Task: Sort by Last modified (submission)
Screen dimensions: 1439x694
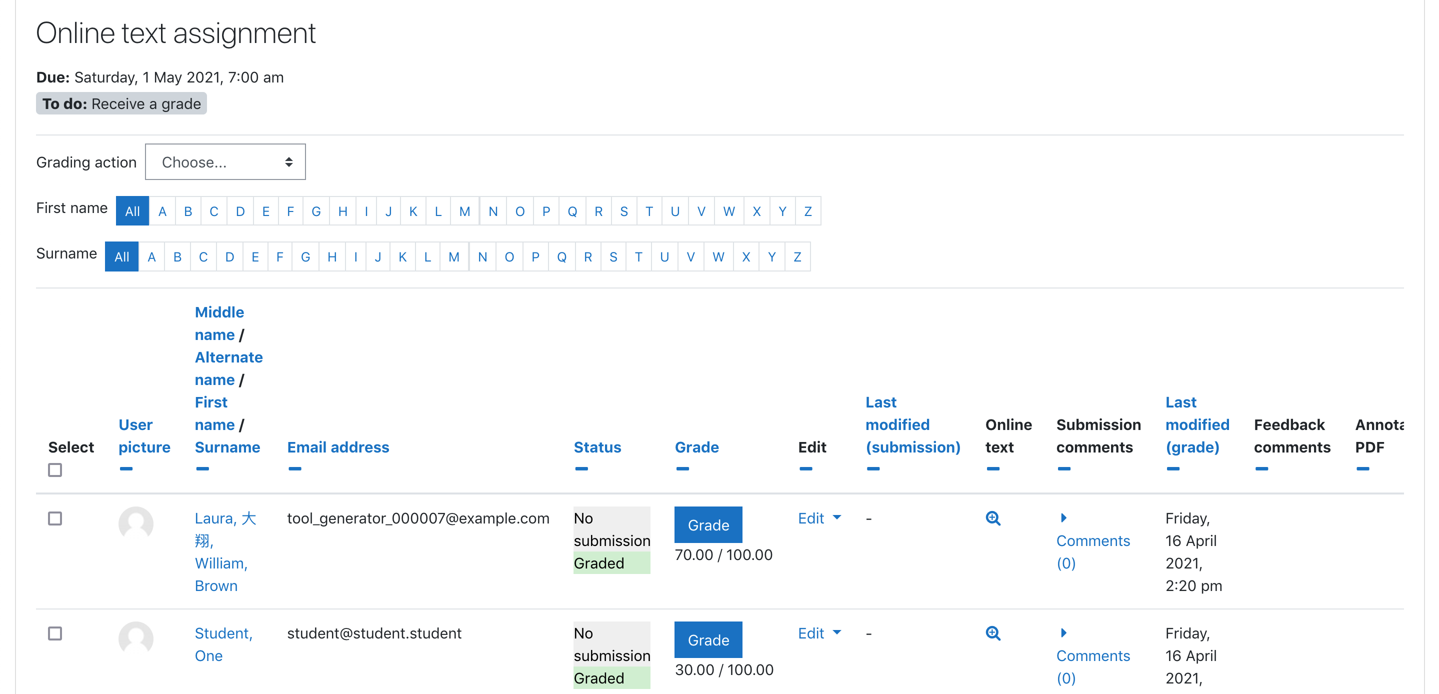Action: [x=913, y=424]
